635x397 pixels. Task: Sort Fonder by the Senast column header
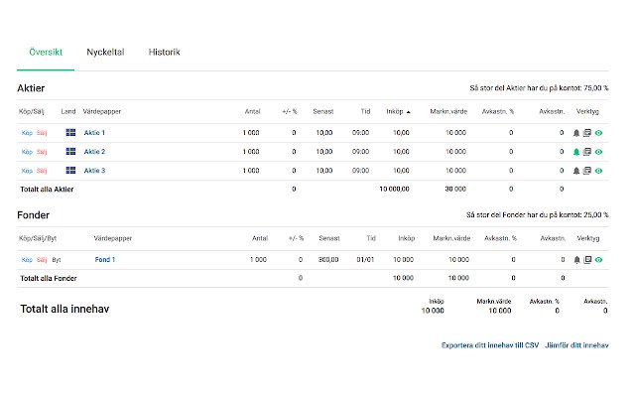pos(329,238)
